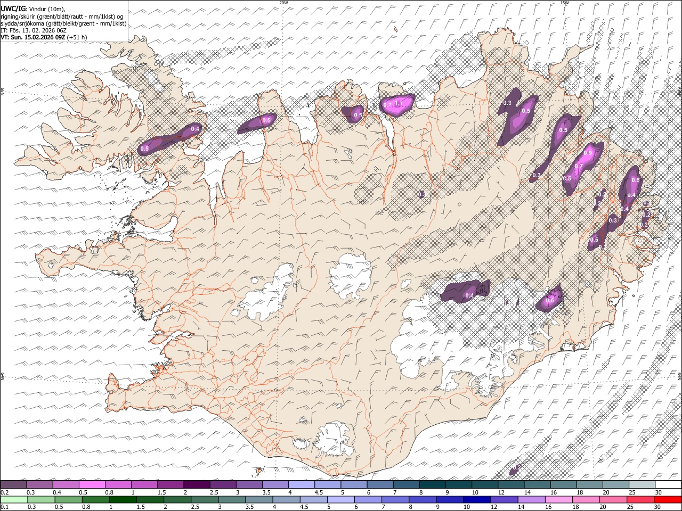Screen dimensions: 682x511
Task: Click upper legend swatch between 14 and 16
Action: coord(537,484)
